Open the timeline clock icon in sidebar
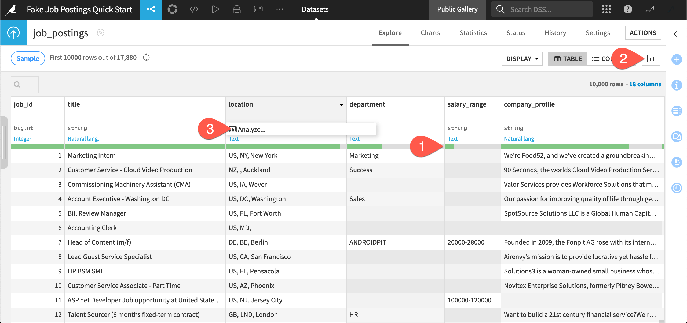Screen dimensions: 687x323 click(677, 188)
